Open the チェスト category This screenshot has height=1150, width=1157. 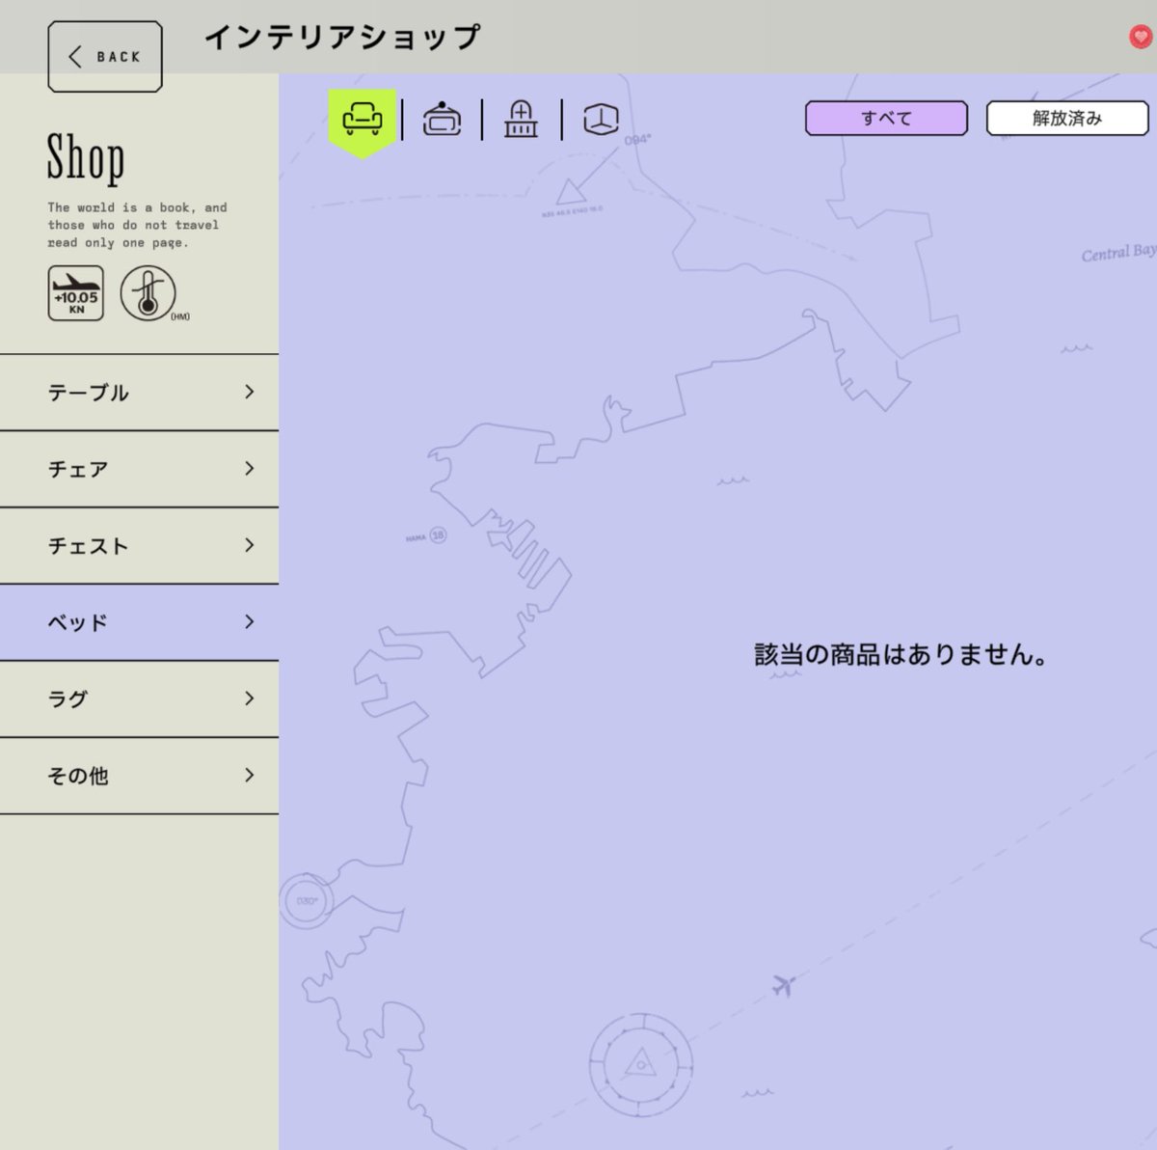pyautogui.click(x=139, y=546)
